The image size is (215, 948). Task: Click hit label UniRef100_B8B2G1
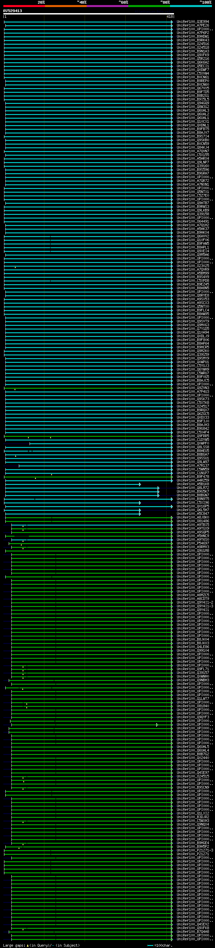click(x=193, y=96)
